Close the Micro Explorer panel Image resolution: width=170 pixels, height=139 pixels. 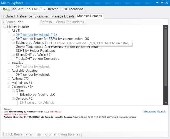tap(167, 3)
